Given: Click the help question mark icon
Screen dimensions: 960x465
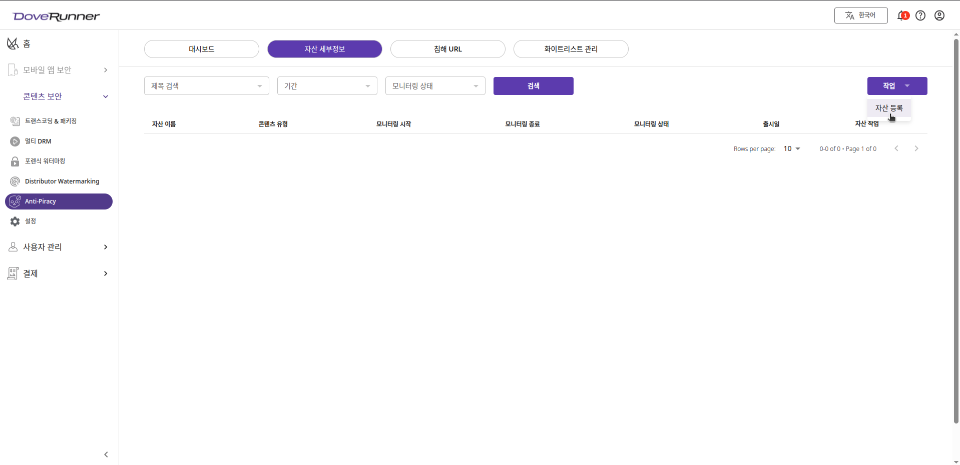Looking at the screenshot, I should tap(921, 15).
